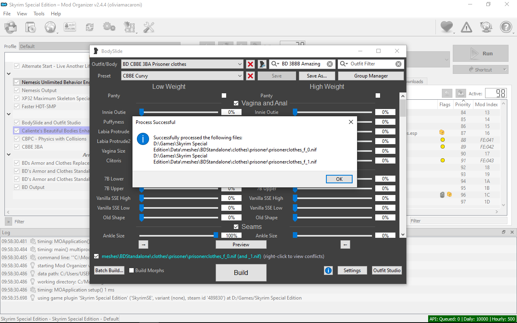Check the High Weight Panty checkbox
The image size is (517, 323).
tap(378, 96)
